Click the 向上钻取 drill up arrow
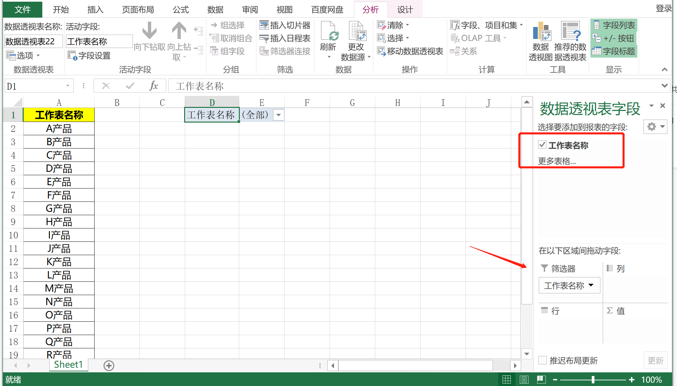Viewport: 677px width, 386px height. point(179,31)
